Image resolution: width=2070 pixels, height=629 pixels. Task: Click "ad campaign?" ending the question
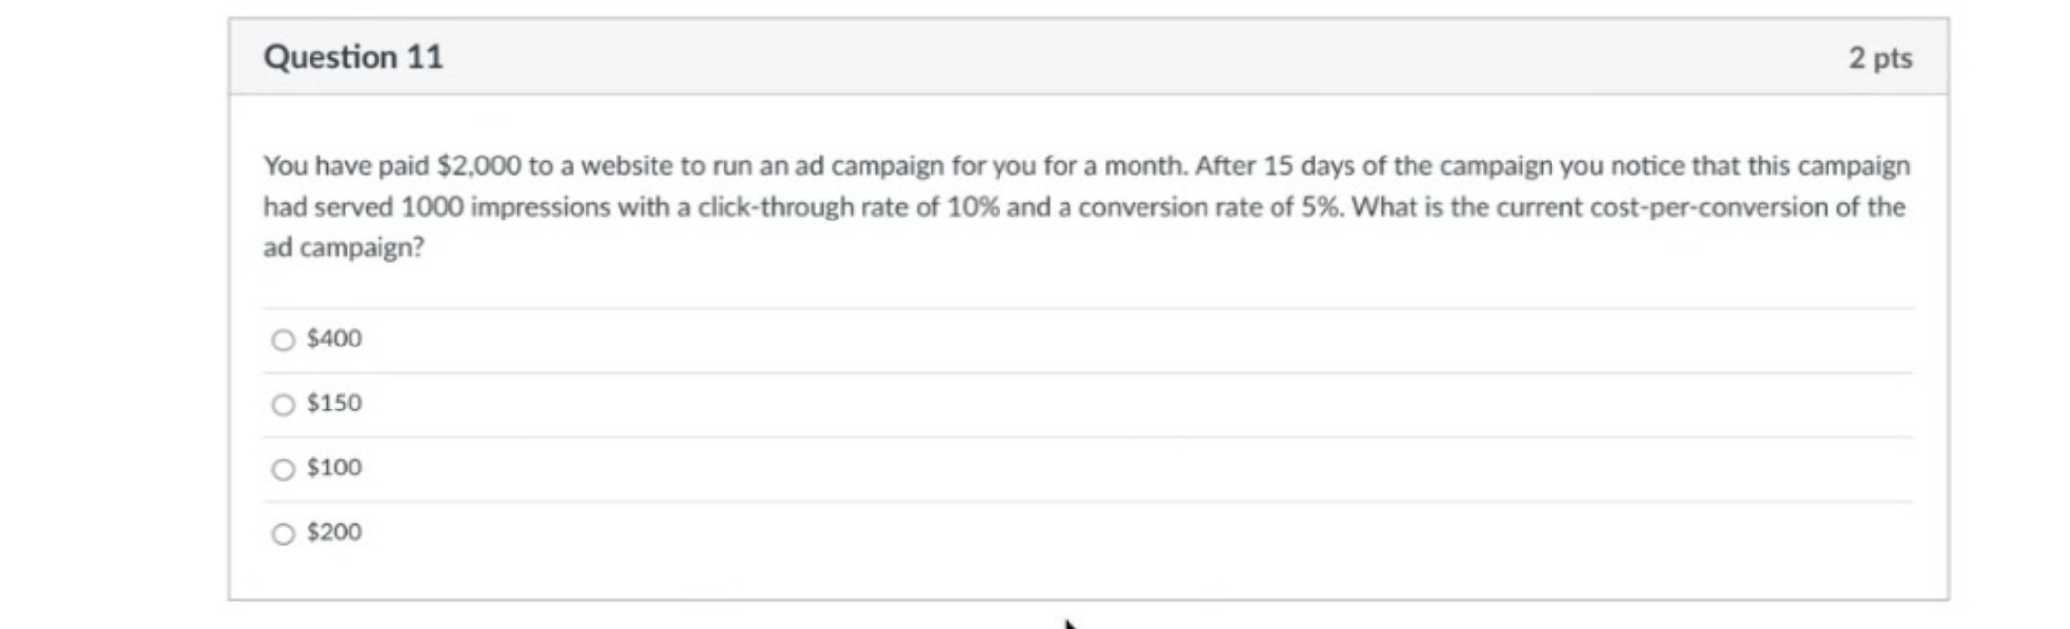(343, 248)
